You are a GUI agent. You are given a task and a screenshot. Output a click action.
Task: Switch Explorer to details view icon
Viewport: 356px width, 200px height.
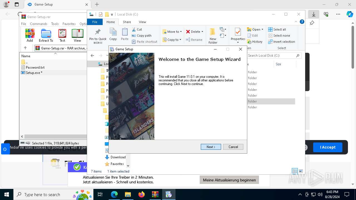pos(295,171)
